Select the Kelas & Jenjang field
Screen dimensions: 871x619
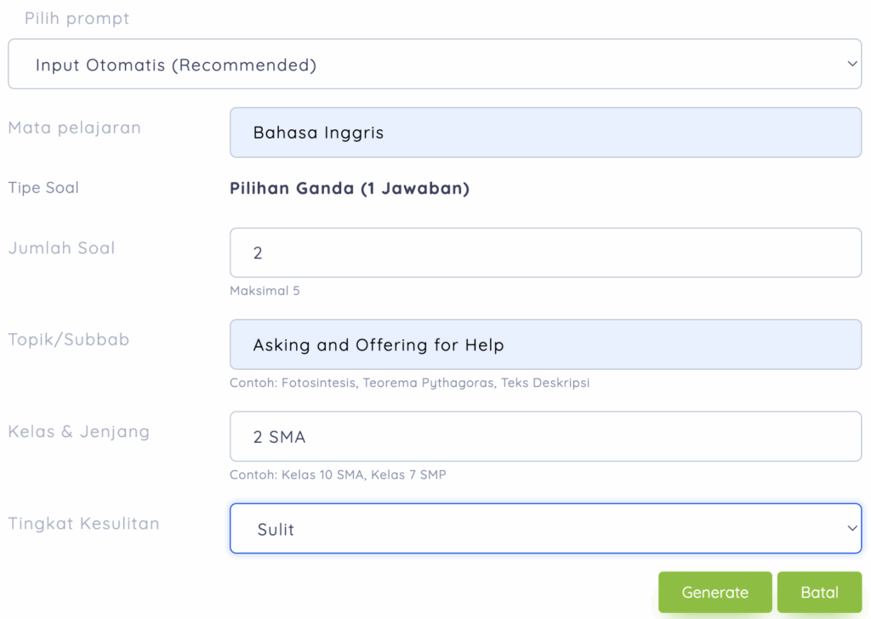click(545, 436)
